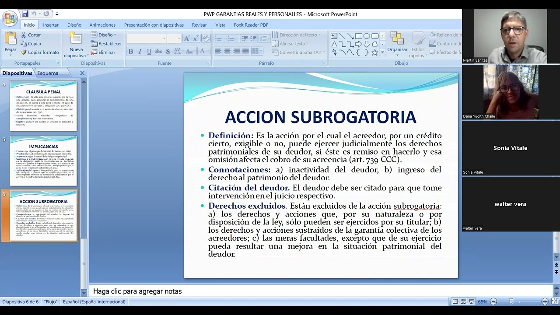Switch to the Diseño ribbon tab
The width and height of the screenshot is (560, 315).
click(x=74, y=25)
